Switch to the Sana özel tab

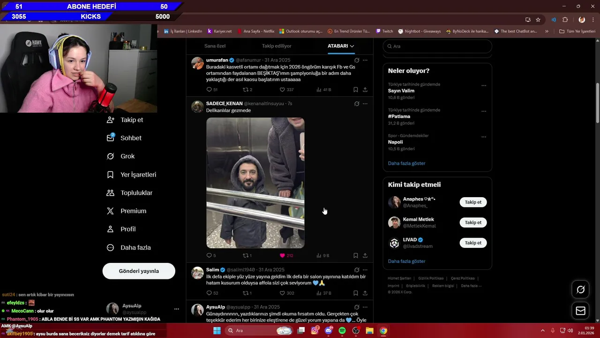coord(215,46)
